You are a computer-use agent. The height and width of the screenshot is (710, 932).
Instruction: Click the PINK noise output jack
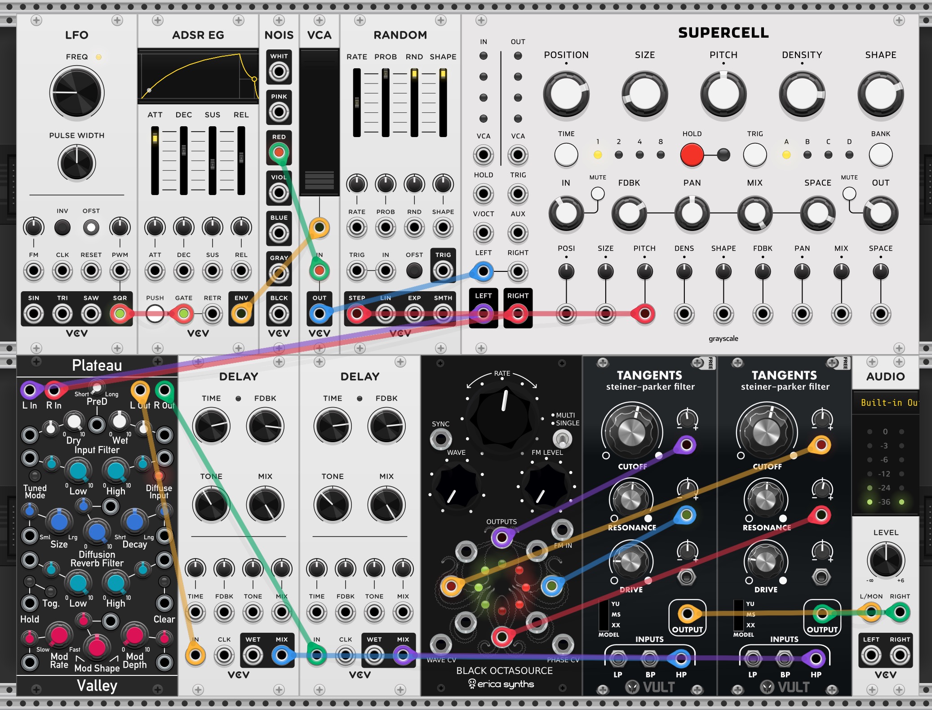279,111
